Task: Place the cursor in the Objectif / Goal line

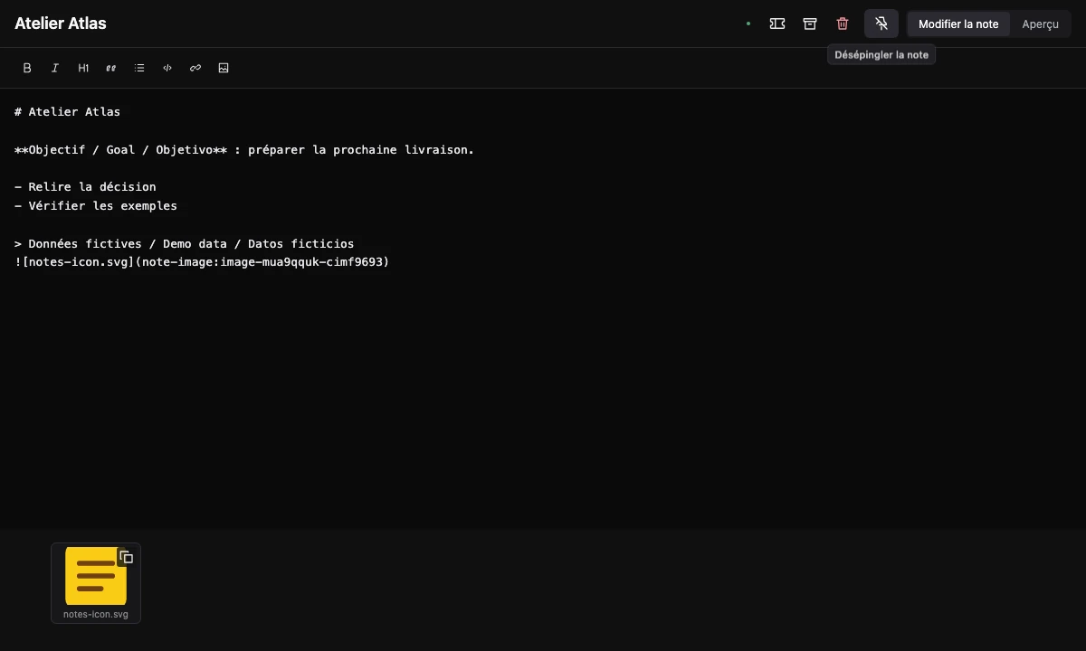Action: coord(244,149)
